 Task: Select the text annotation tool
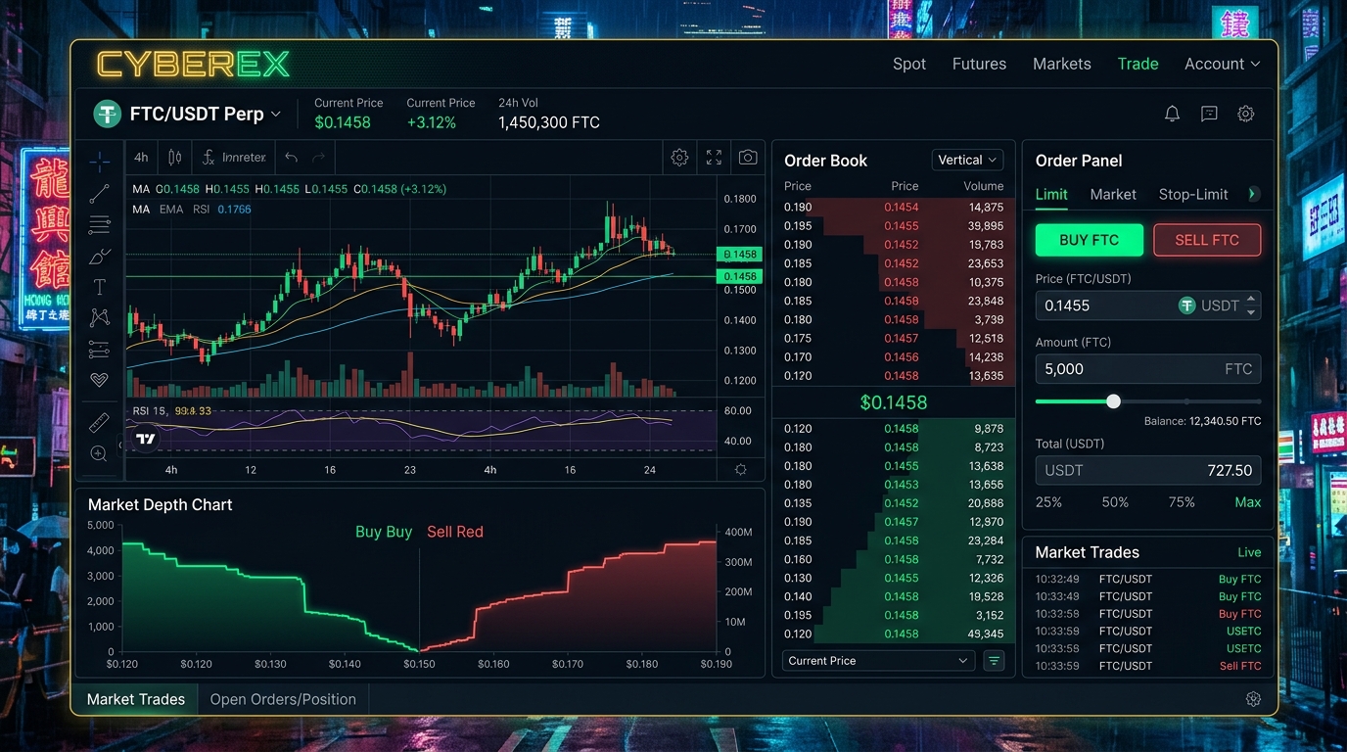99,287
